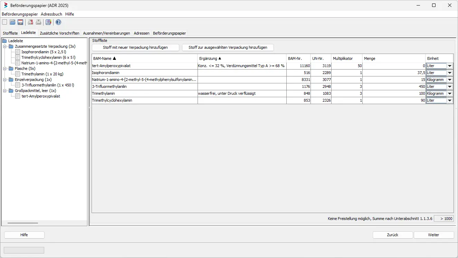Open the Hilfe menu in the menu bar

[x=69, y=14]
